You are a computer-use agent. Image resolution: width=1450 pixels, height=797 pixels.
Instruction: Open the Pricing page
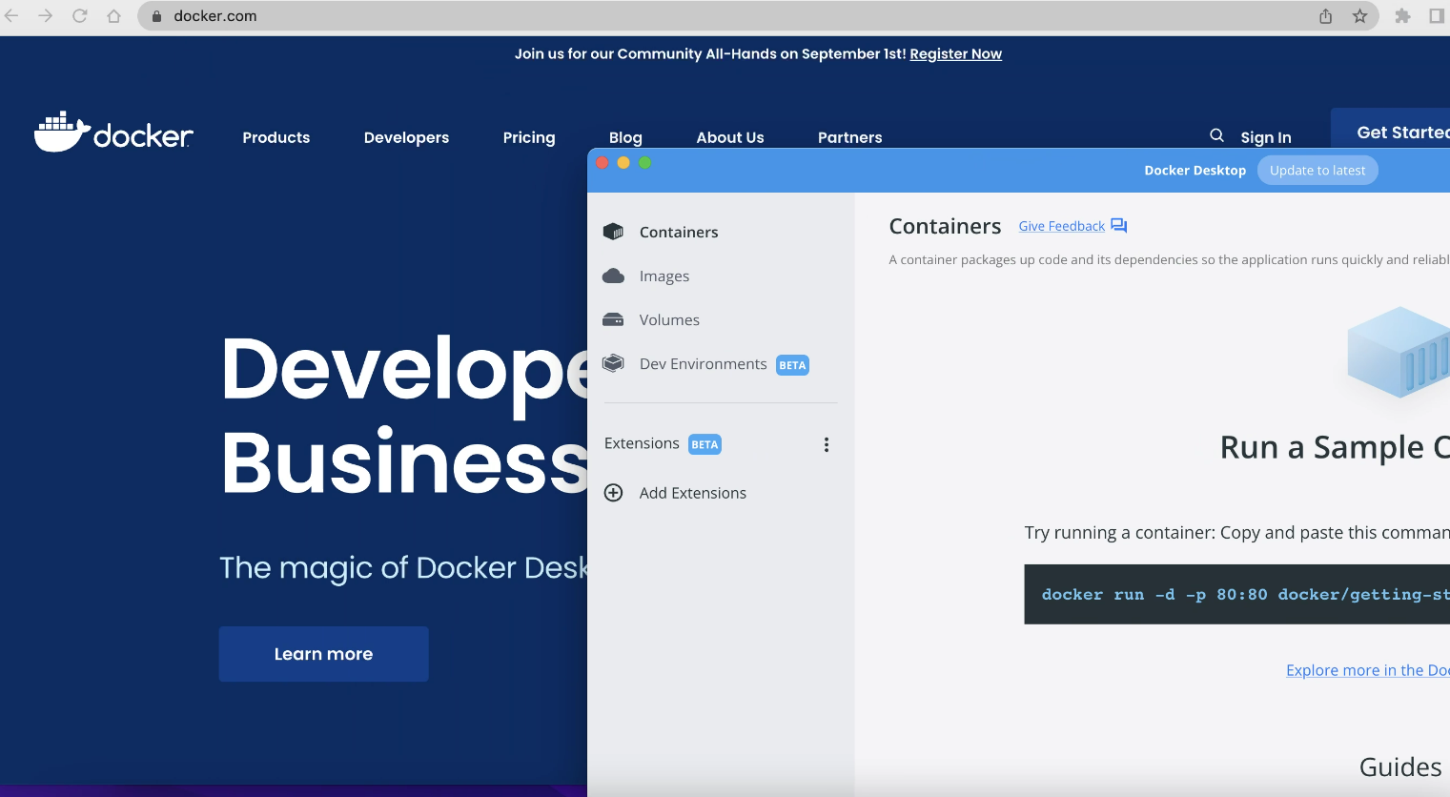[x=529, y=137]
